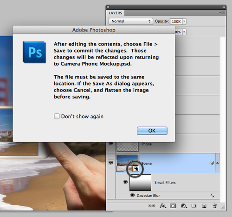
Task: Create new adjustment layer icon
Action: [x=184, y=206]
